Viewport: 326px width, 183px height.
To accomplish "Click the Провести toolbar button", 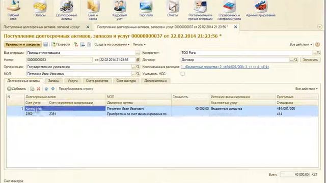I will (61, 44).
